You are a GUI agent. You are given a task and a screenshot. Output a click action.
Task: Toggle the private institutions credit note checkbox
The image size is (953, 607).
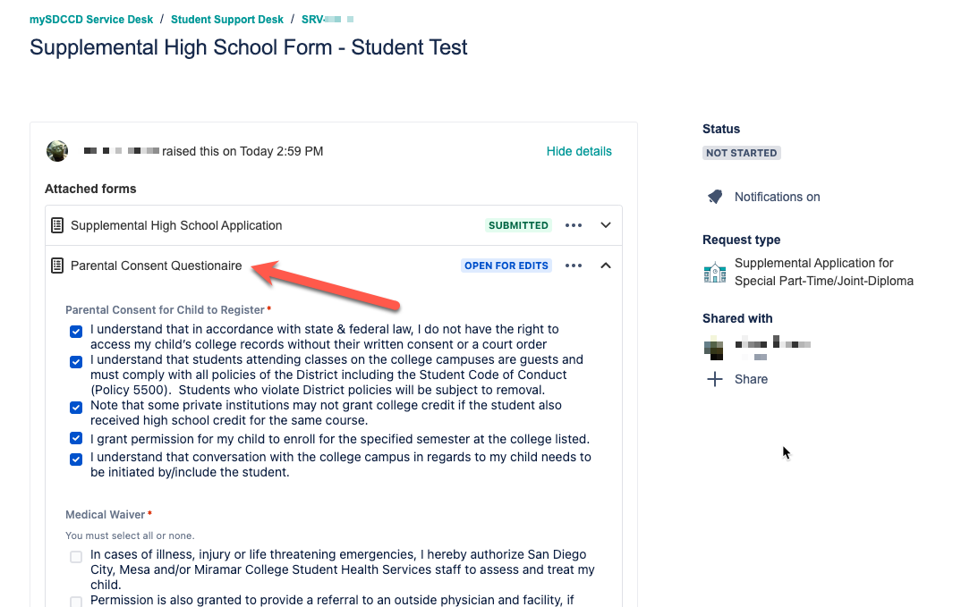click(x=76, y=407)
